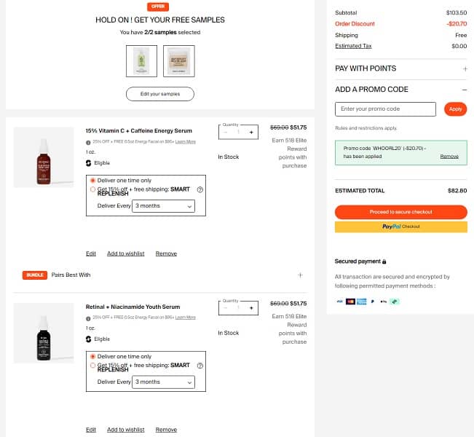The width and height of the screenshot is (474, 437).
Task: Open Deliver Every dropdown for Retinal serum
Action: [x=163, y=382]
